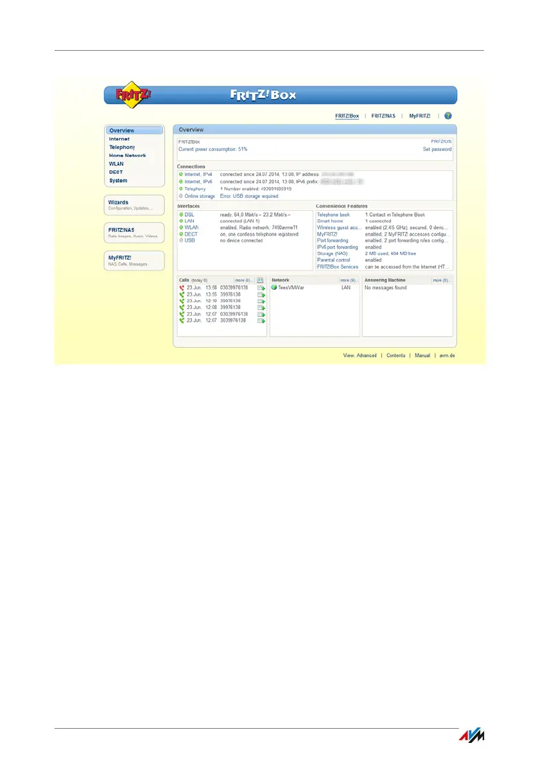Image resolution: width=538 pixels, height=766 pixels.
Task: Open the FRITZ!Box Services link
Action: tap(337, 267)
